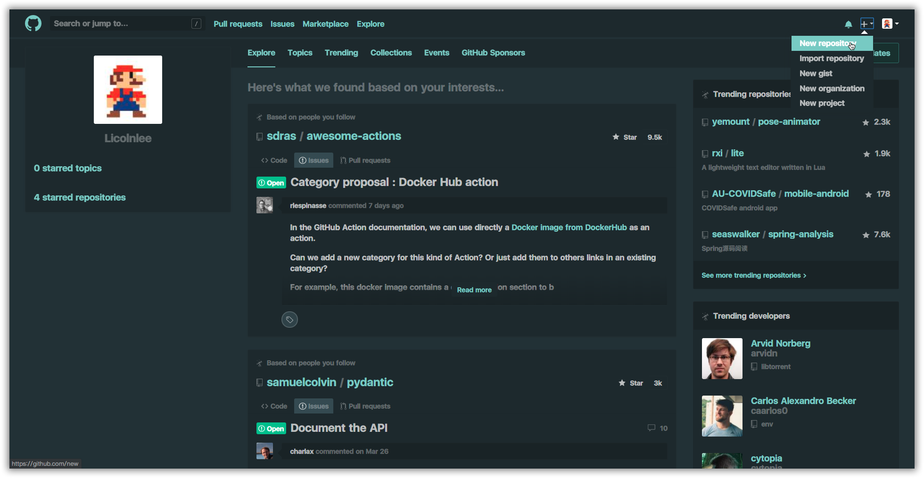The height and width of the screenshot is (478, 924).
Task: Open the Licolnlee profile name
Action: 128,138
